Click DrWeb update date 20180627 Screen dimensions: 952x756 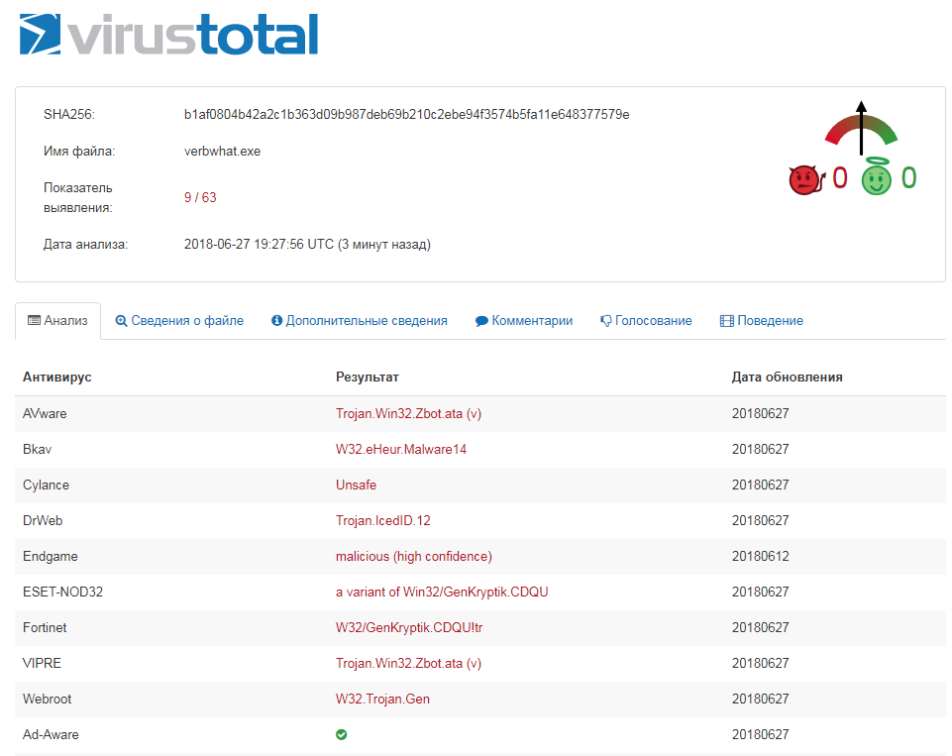(760, 520)
